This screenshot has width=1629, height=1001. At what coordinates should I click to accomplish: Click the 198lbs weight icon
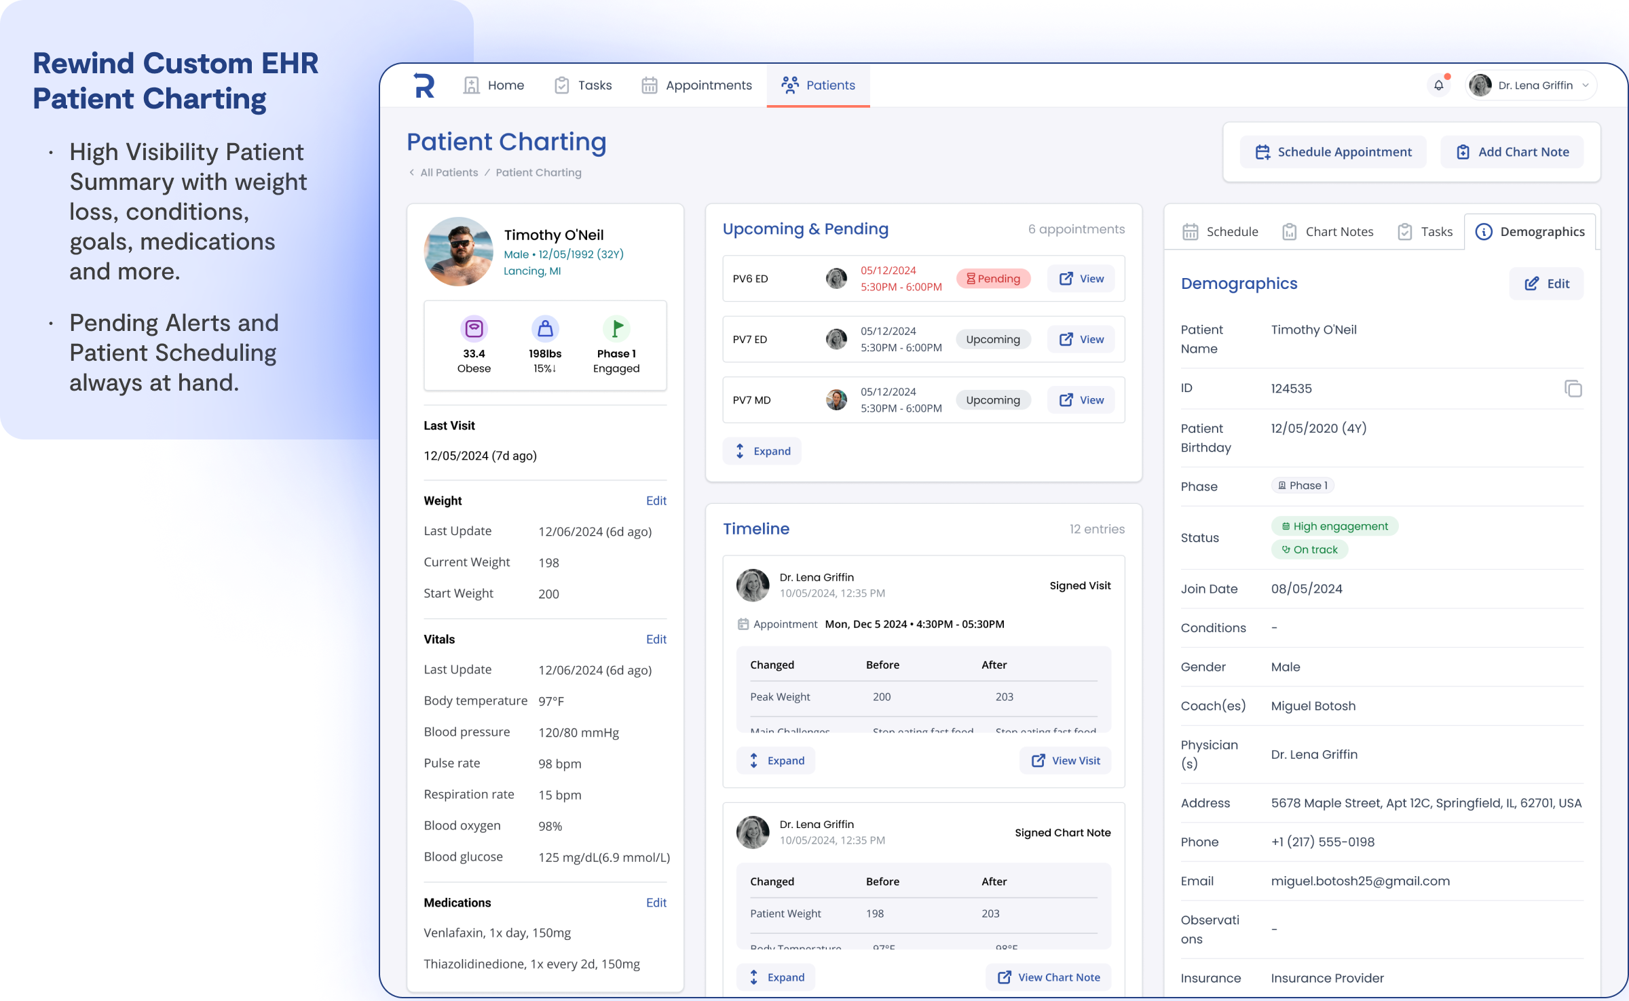pos(544,329)
